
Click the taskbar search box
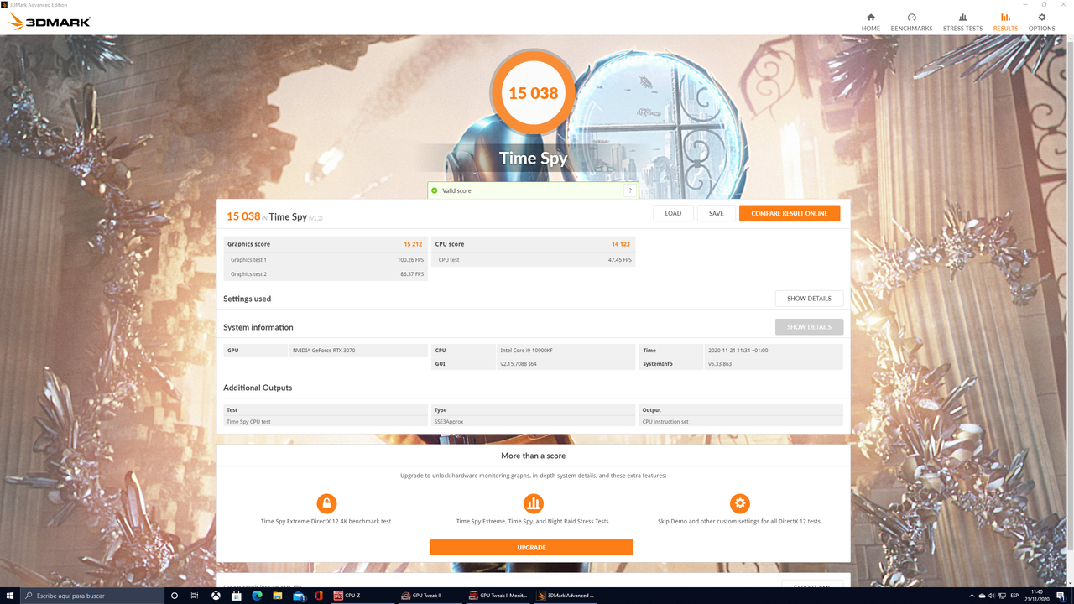tap(91, 596)
